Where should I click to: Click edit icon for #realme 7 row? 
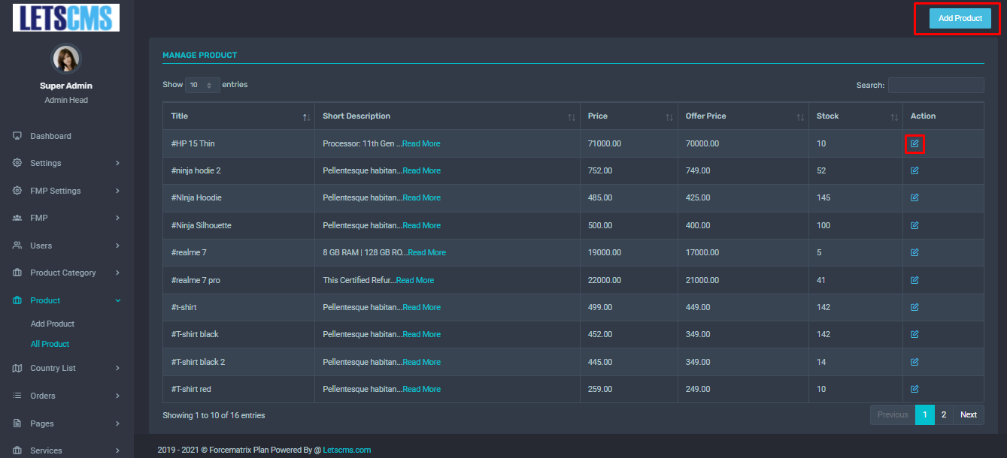pyautogui.click(x=914, y=252)
